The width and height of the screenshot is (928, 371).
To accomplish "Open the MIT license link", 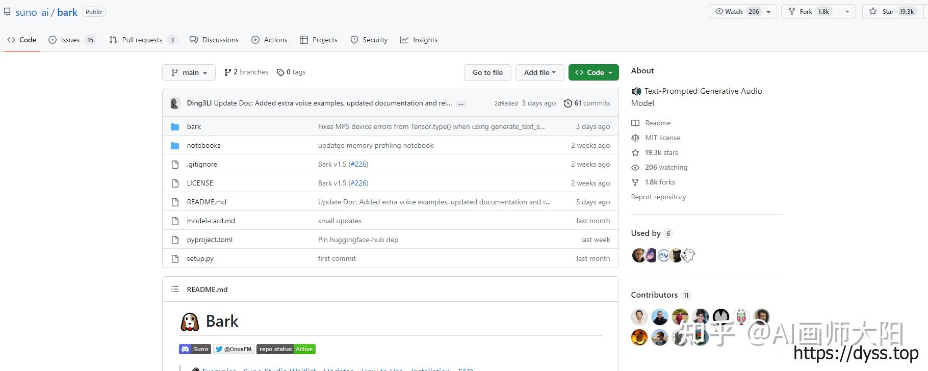I will coord(662,138).
